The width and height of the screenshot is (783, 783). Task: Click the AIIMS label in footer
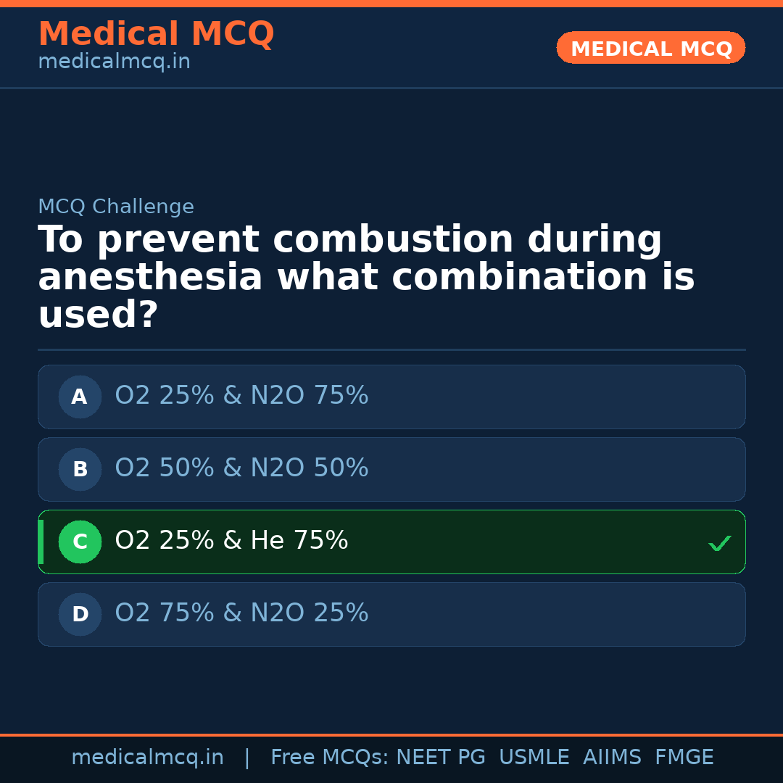click(x=612, y=758)
